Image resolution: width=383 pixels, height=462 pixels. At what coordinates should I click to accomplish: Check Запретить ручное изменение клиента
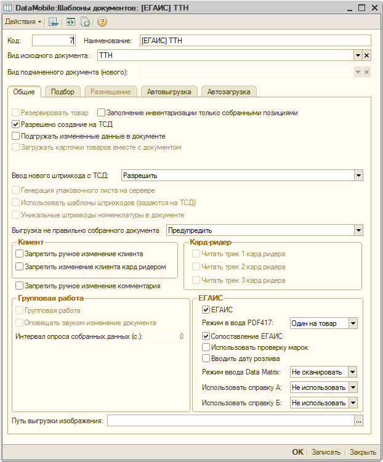click(19, 254)
